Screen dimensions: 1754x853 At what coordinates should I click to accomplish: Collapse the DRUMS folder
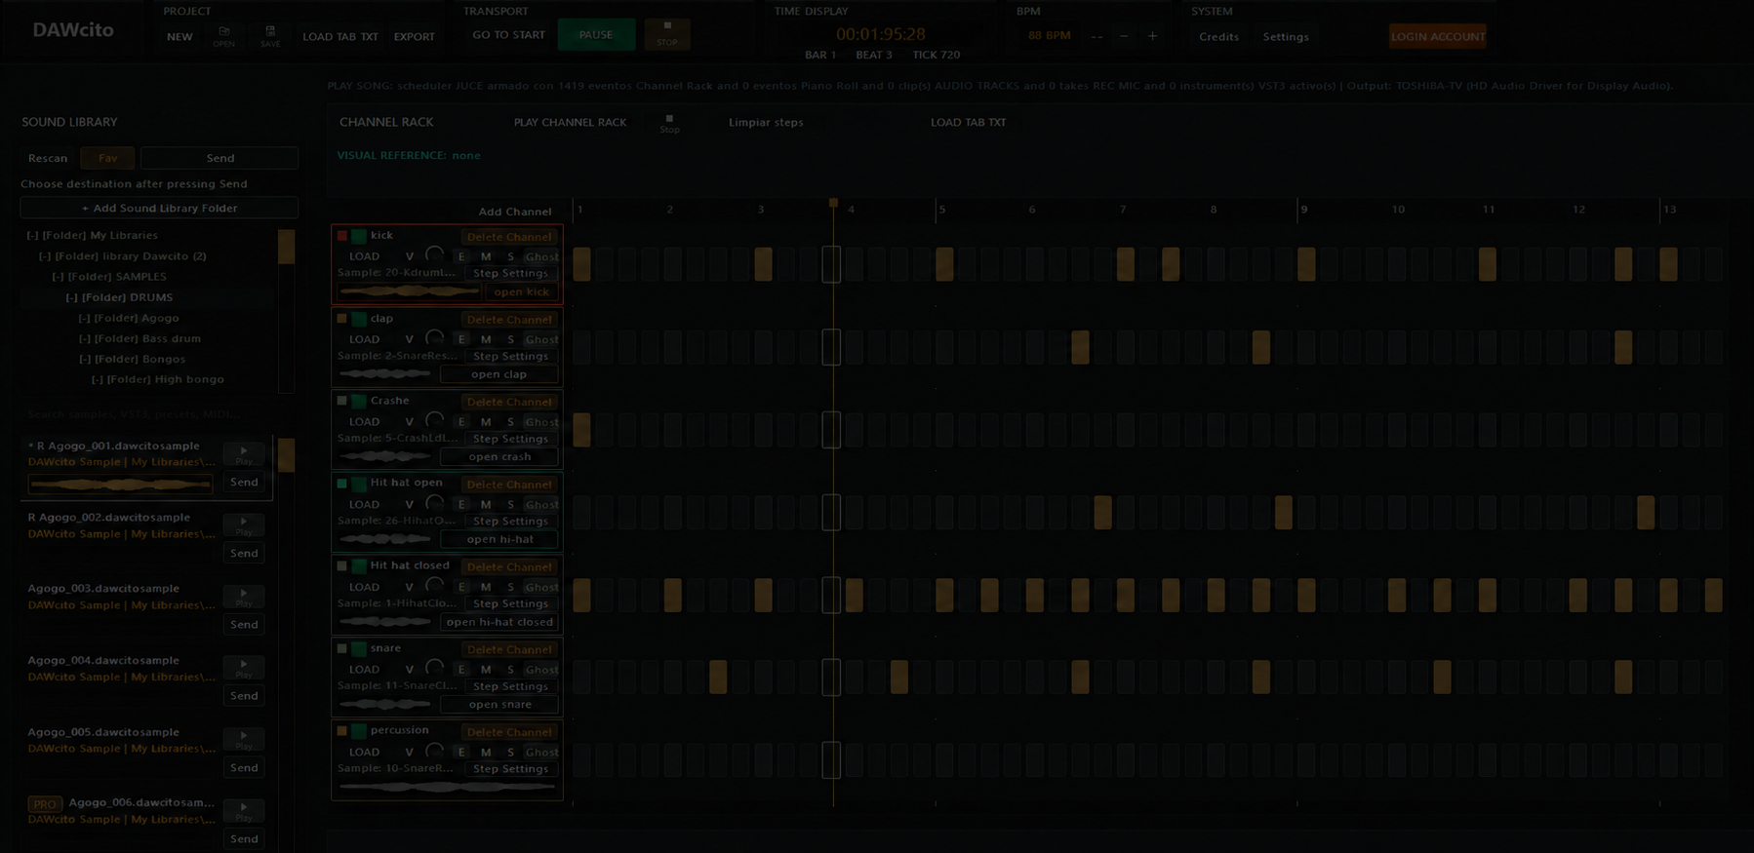(72, 297)
